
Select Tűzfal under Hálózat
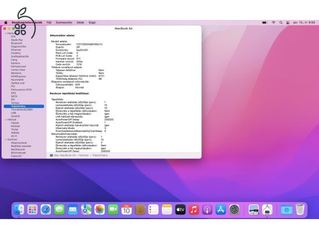click(14, 129)
